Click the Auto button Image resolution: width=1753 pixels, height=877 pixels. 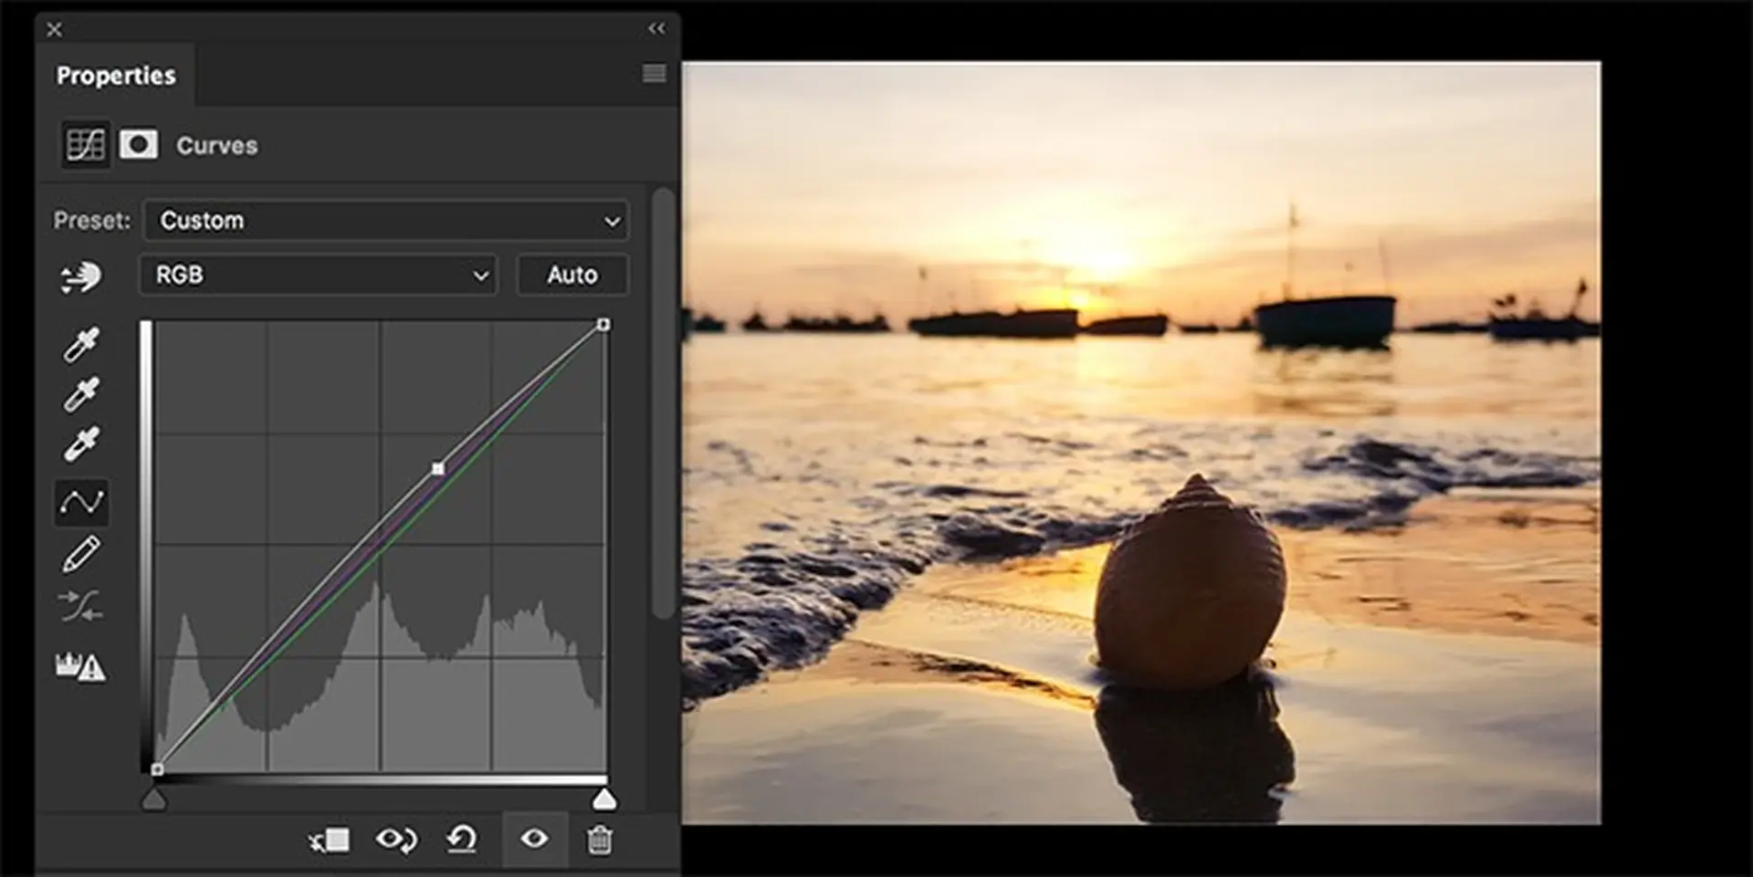point(572,275)
